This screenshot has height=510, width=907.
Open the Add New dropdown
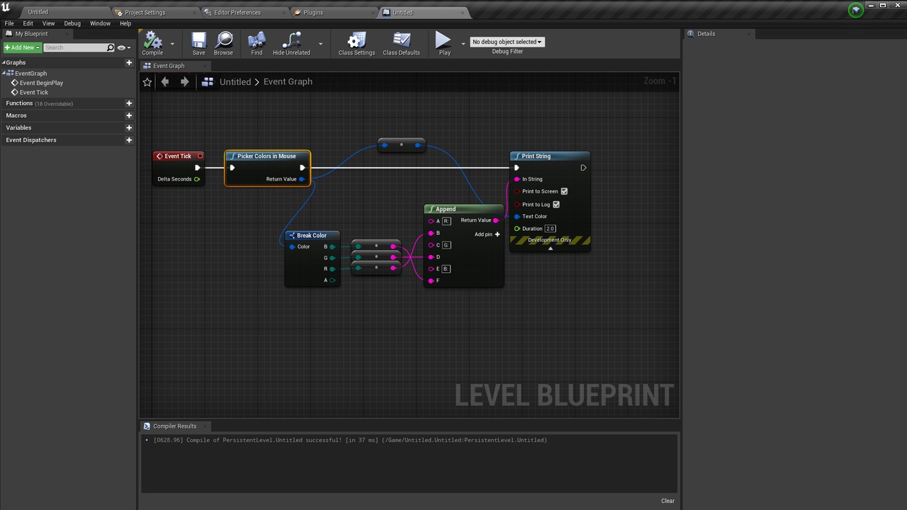22,47
